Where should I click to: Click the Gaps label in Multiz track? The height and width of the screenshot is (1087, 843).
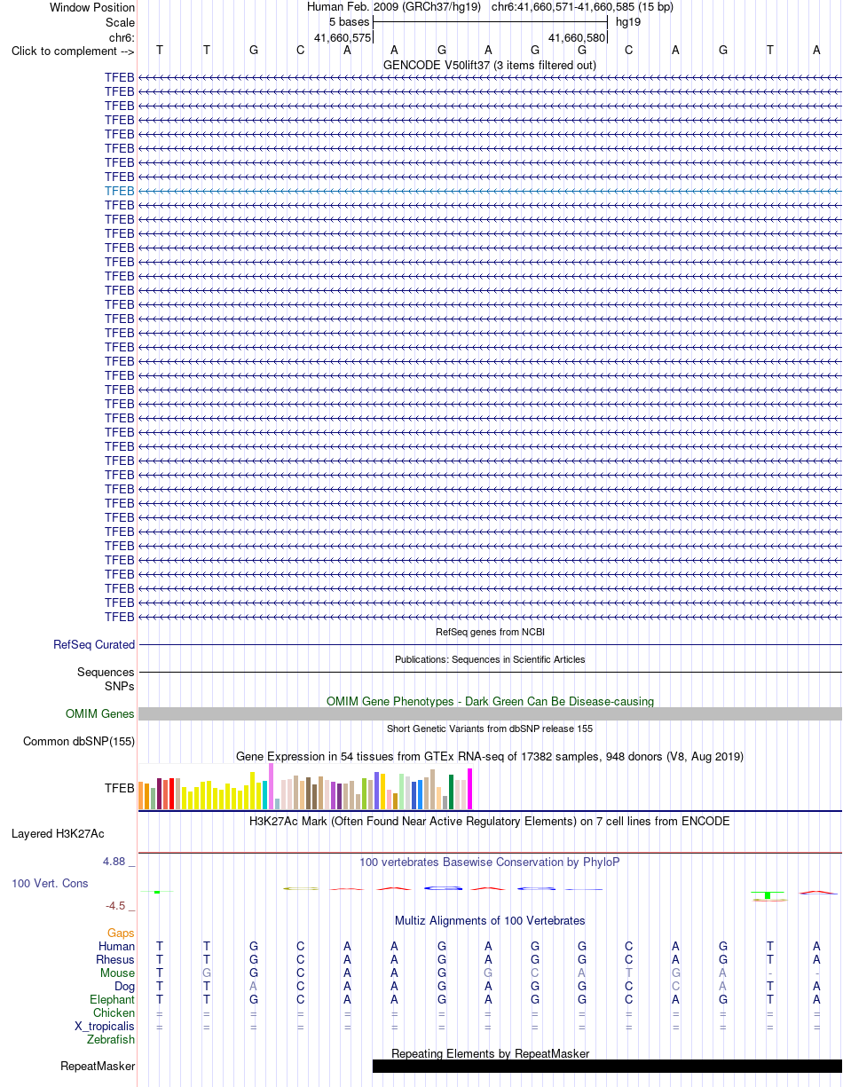[121, 933]
